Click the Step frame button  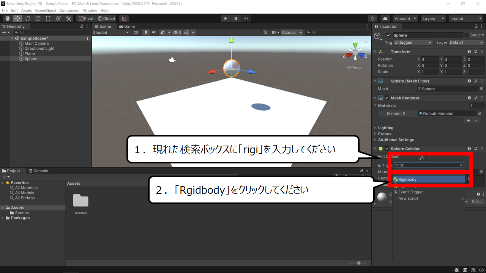point(246,18)
